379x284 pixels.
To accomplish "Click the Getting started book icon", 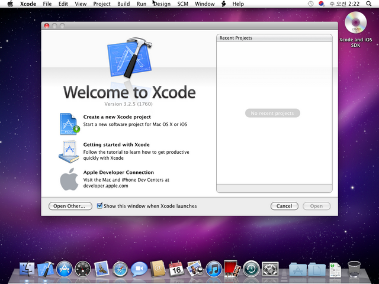I will [x=69, y=152].
